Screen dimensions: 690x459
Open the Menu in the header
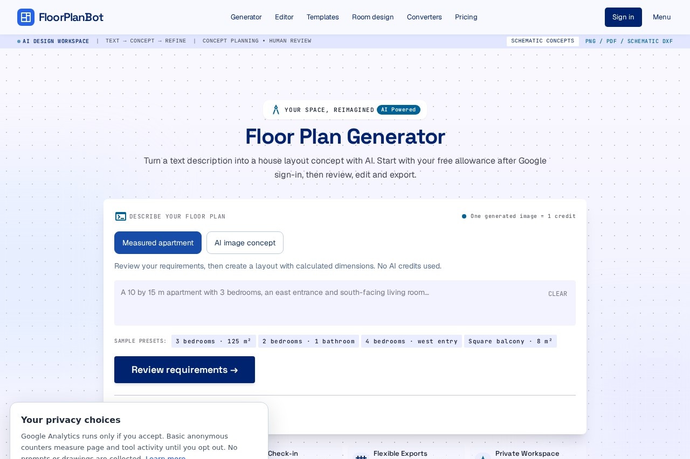[x=662, y=17]
